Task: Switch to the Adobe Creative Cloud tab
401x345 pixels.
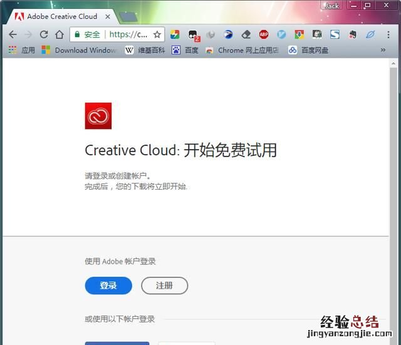Action: point(61,16)
